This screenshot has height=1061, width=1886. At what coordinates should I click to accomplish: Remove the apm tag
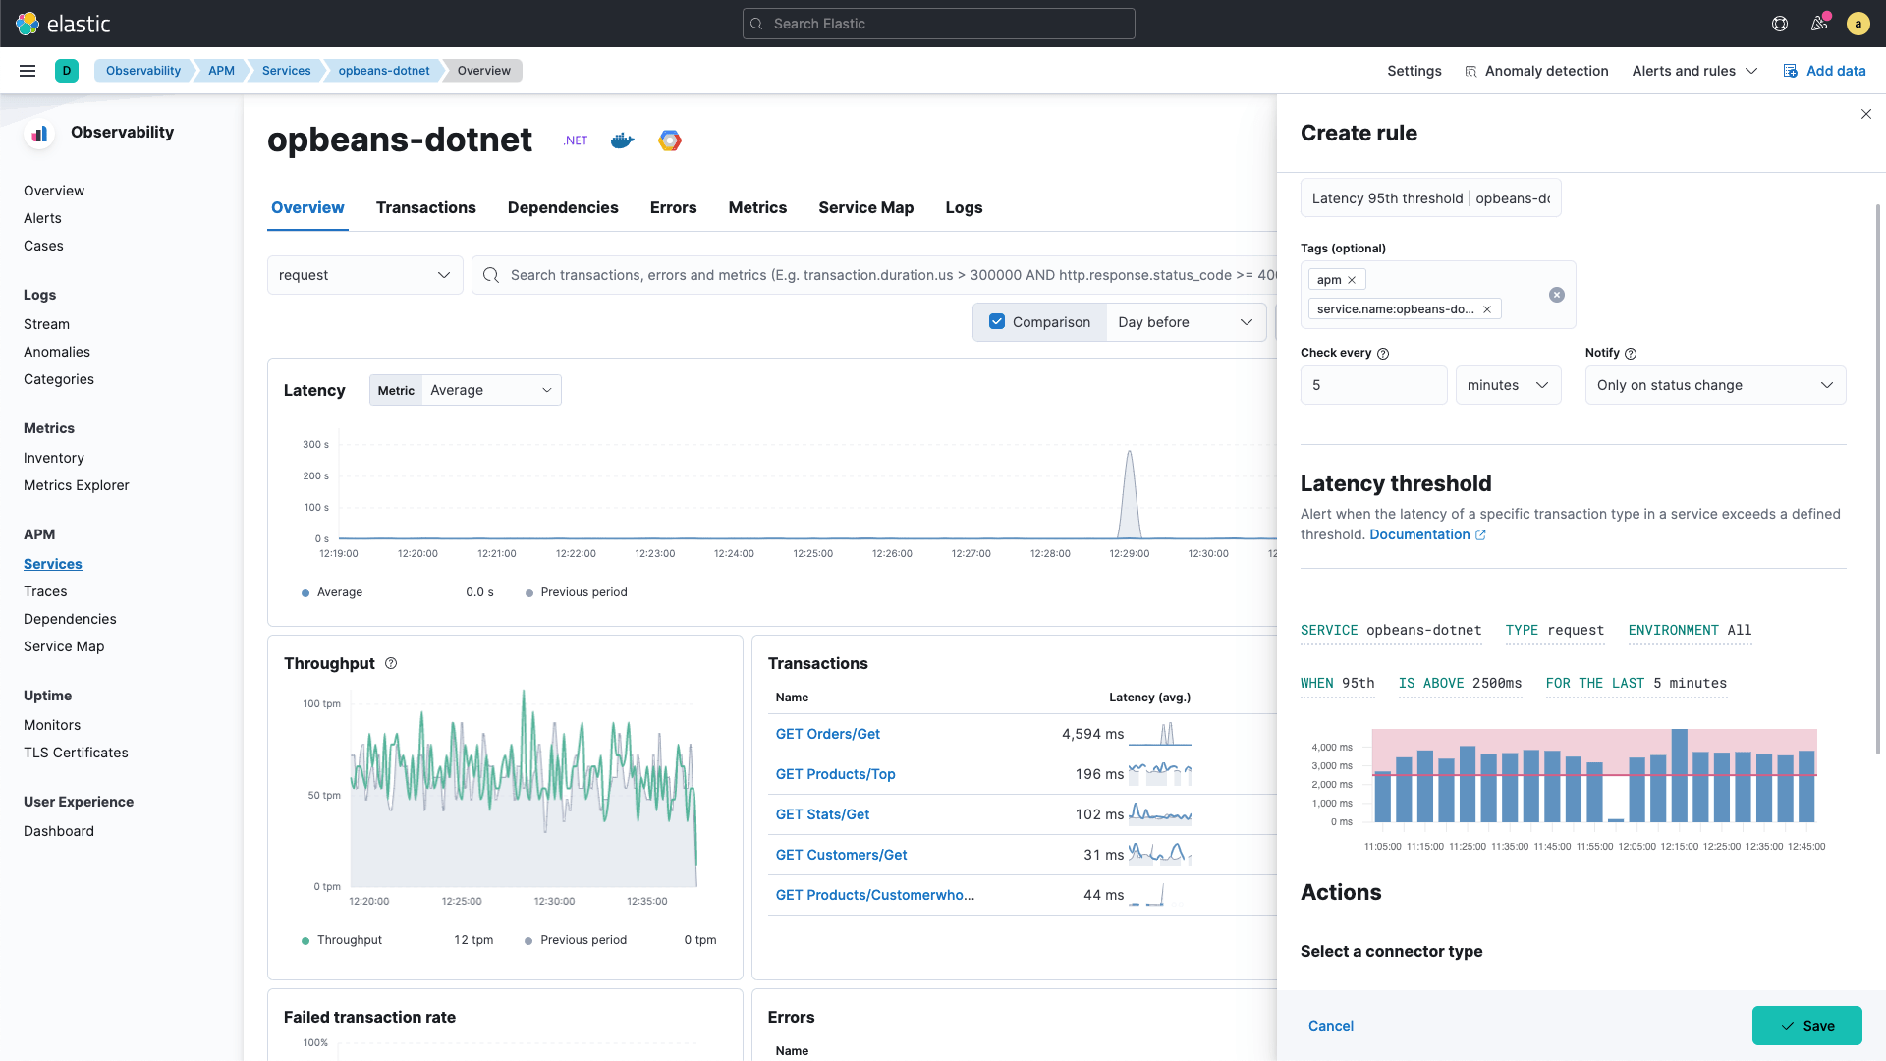(1352, 280)
